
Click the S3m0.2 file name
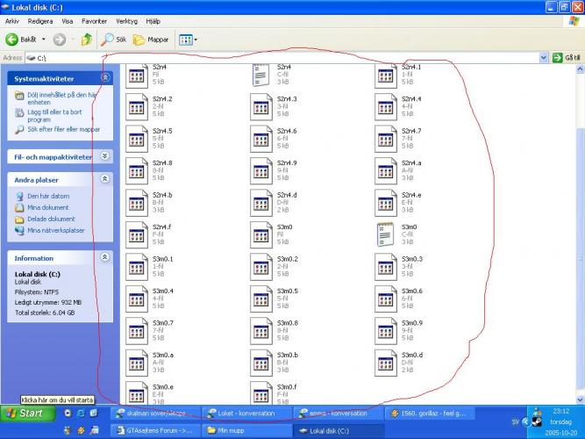pos(288,259)
